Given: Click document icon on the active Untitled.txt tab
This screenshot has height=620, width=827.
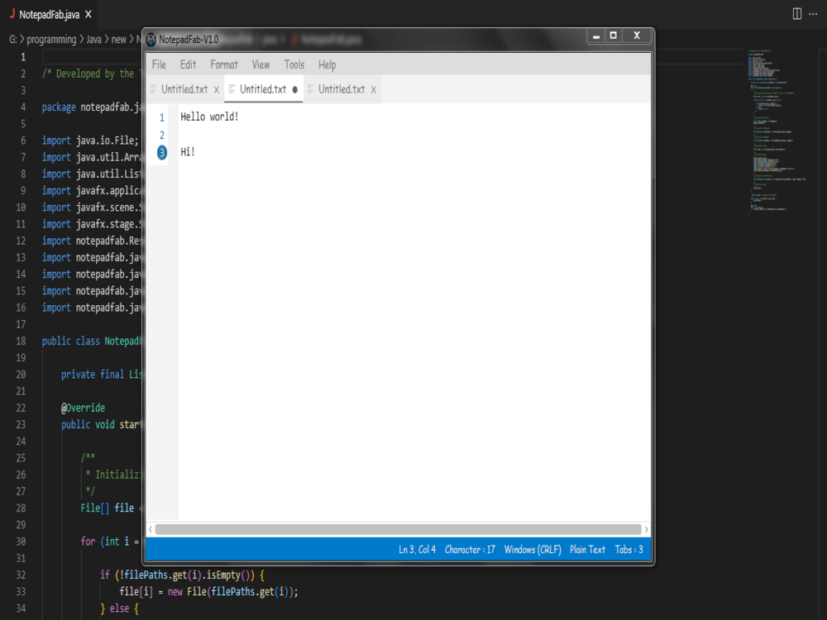Looking at the screenshot, I should coord(233,89).
